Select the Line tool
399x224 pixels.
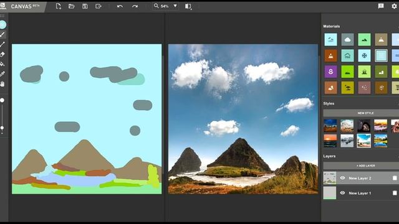(x=2, y=44)
